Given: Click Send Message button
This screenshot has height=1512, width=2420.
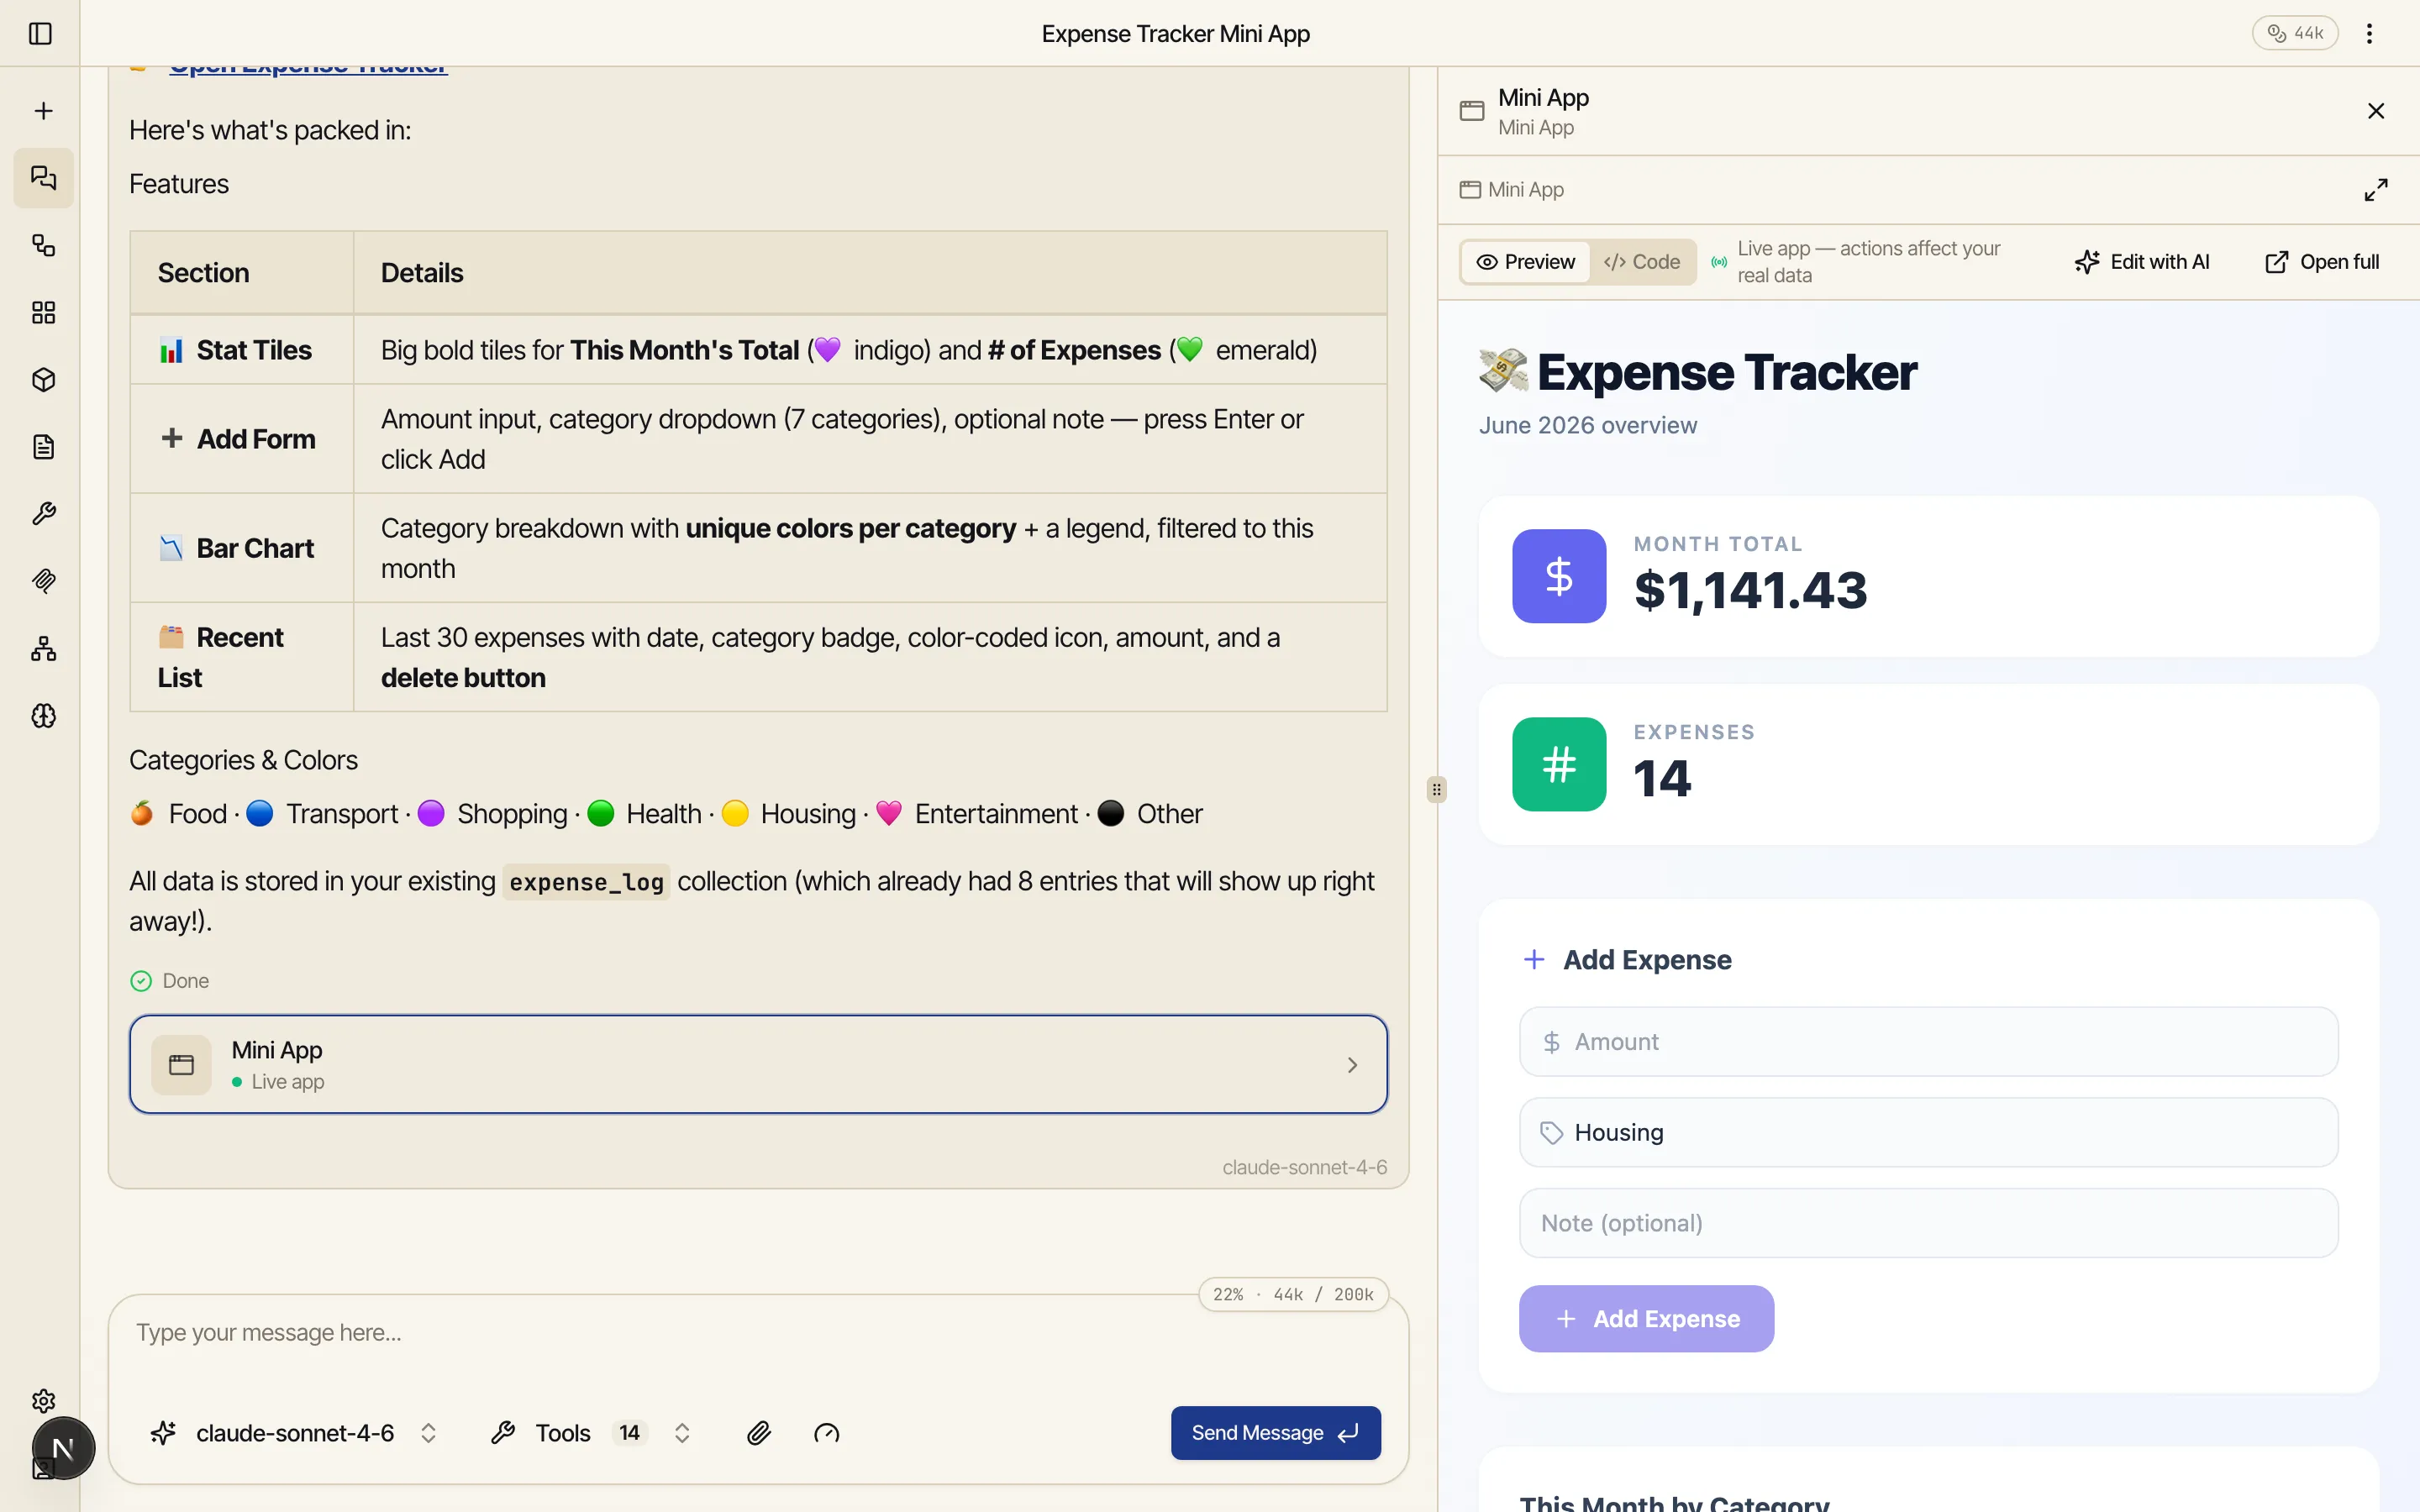Looking at the screenshot, I should (x=1275, y=1433).
